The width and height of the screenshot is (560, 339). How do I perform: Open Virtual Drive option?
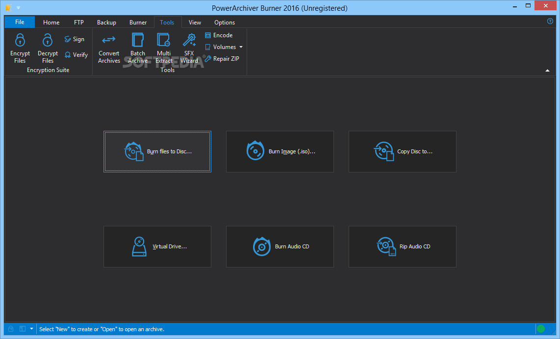[157, 246]
